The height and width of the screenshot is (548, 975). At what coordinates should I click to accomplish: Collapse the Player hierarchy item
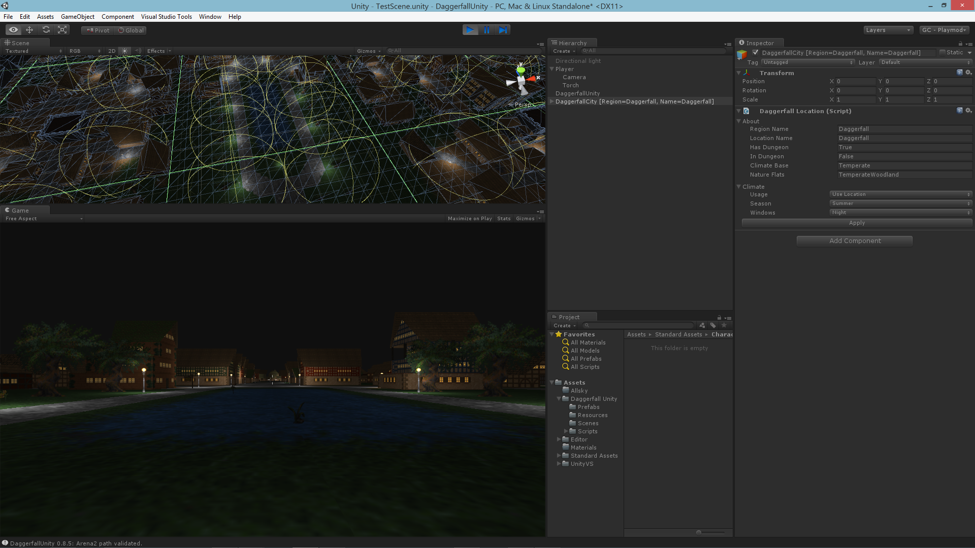click(552, 69)
